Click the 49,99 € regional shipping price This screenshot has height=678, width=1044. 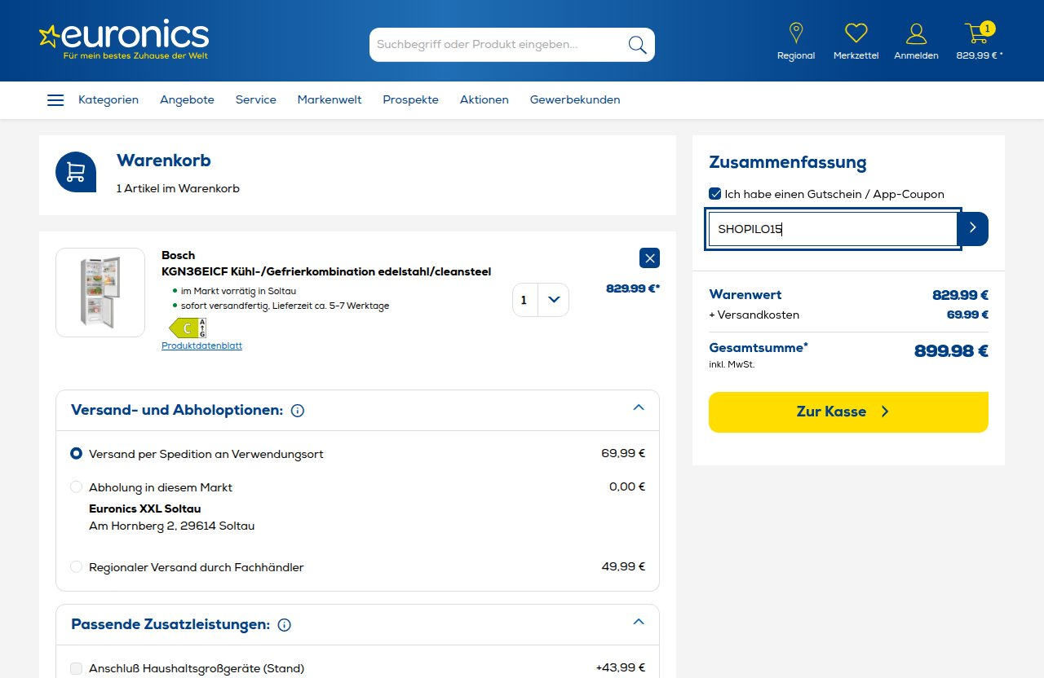point(623,566)
